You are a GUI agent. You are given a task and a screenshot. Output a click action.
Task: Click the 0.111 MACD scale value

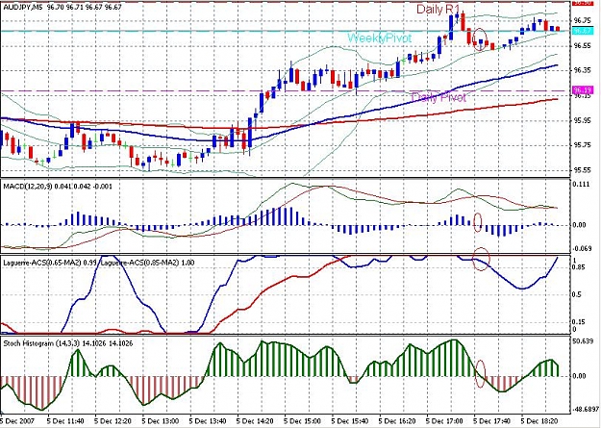click(x=581, y=184)
